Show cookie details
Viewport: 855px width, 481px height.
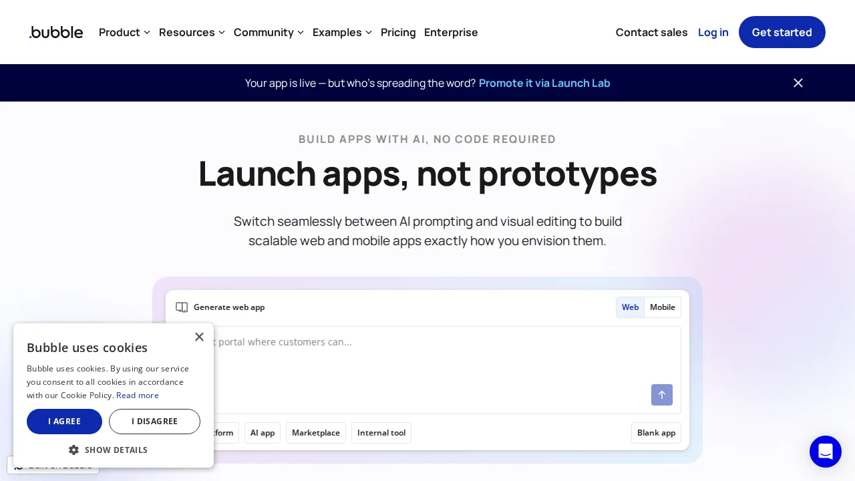pos(108,450)
